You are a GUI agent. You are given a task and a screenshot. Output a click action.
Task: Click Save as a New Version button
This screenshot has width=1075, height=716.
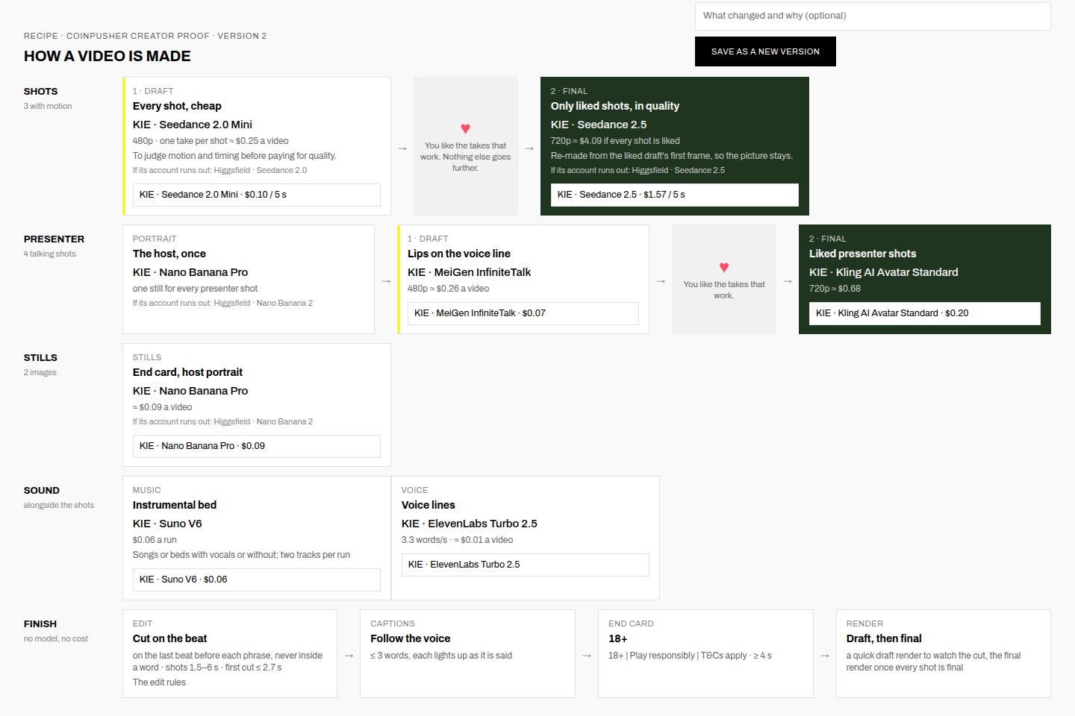[765, 51]
